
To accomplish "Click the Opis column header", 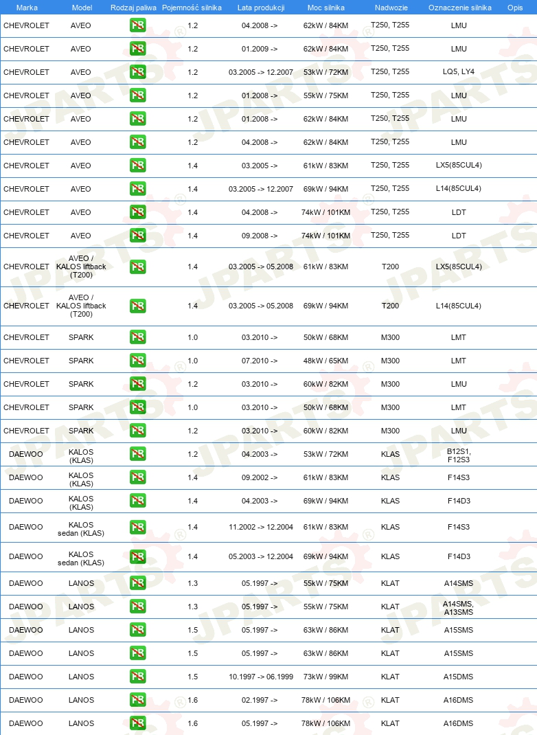I will tap(515, 8).
